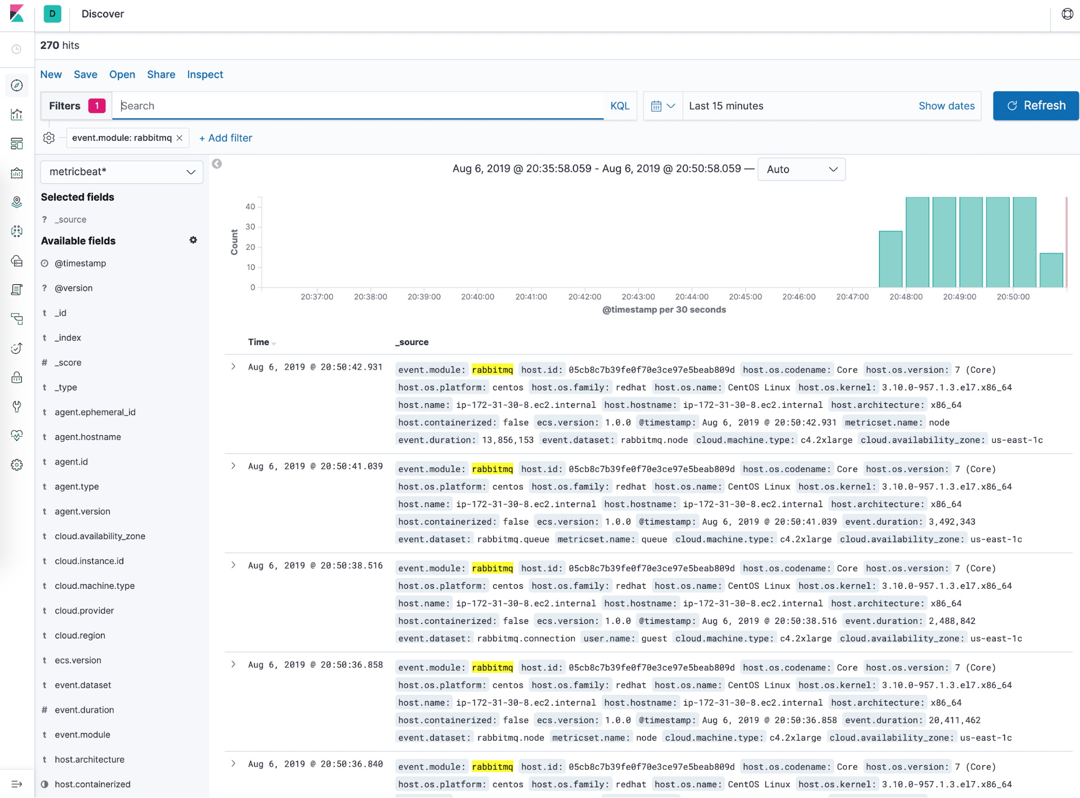Open Stack Monitoring heartbeat icon
The width and height of the screenshot is (1080, 798).
(x=17, y=436)
